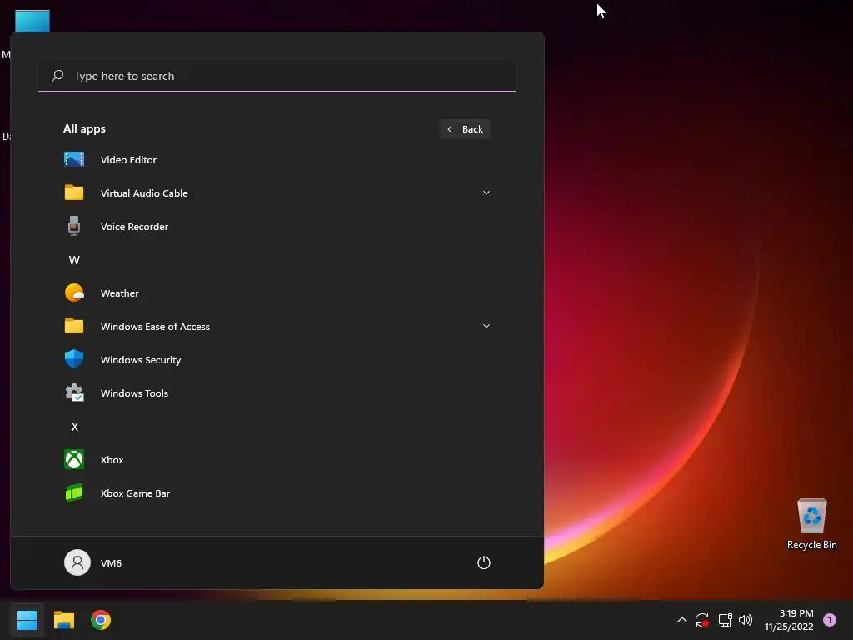Go Back to pinned apps

pyautogui.click(x=466, y=129)
